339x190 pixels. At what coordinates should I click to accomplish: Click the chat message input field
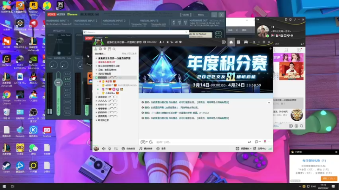coord(201,142)
